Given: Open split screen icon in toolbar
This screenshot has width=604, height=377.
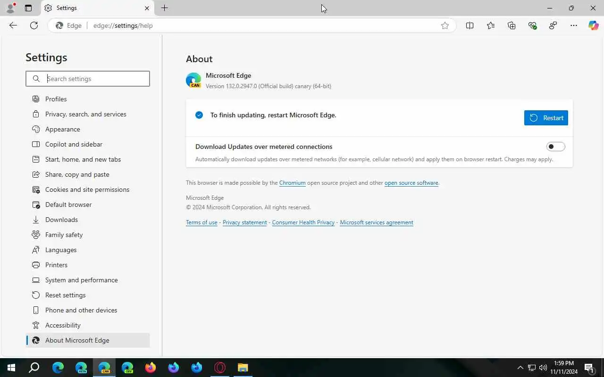Looking at the screenshot, I should (x=470, y=25).
